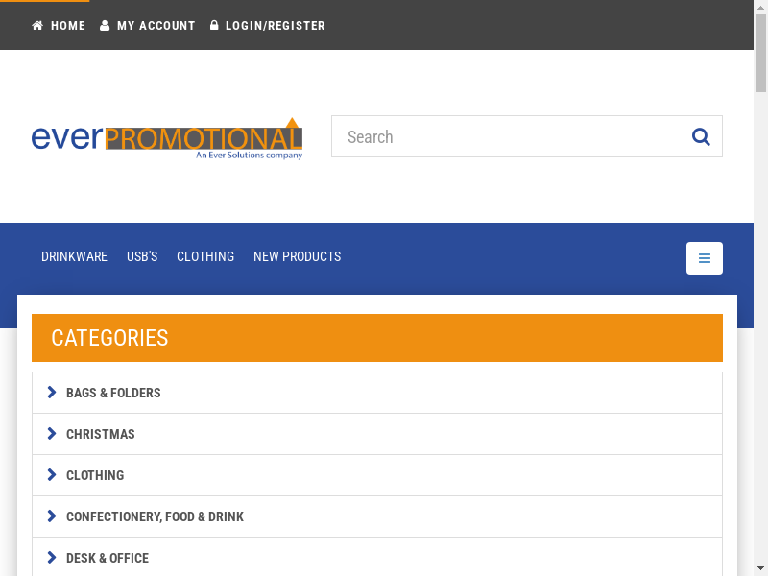Focus the Search input field
Viewport: 768px width, 576px height.
click(x=509, y=136)
